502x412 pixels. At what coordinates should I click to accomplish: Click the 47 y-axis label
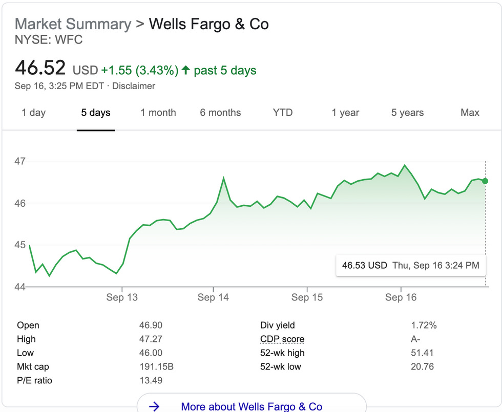[20, 161]
